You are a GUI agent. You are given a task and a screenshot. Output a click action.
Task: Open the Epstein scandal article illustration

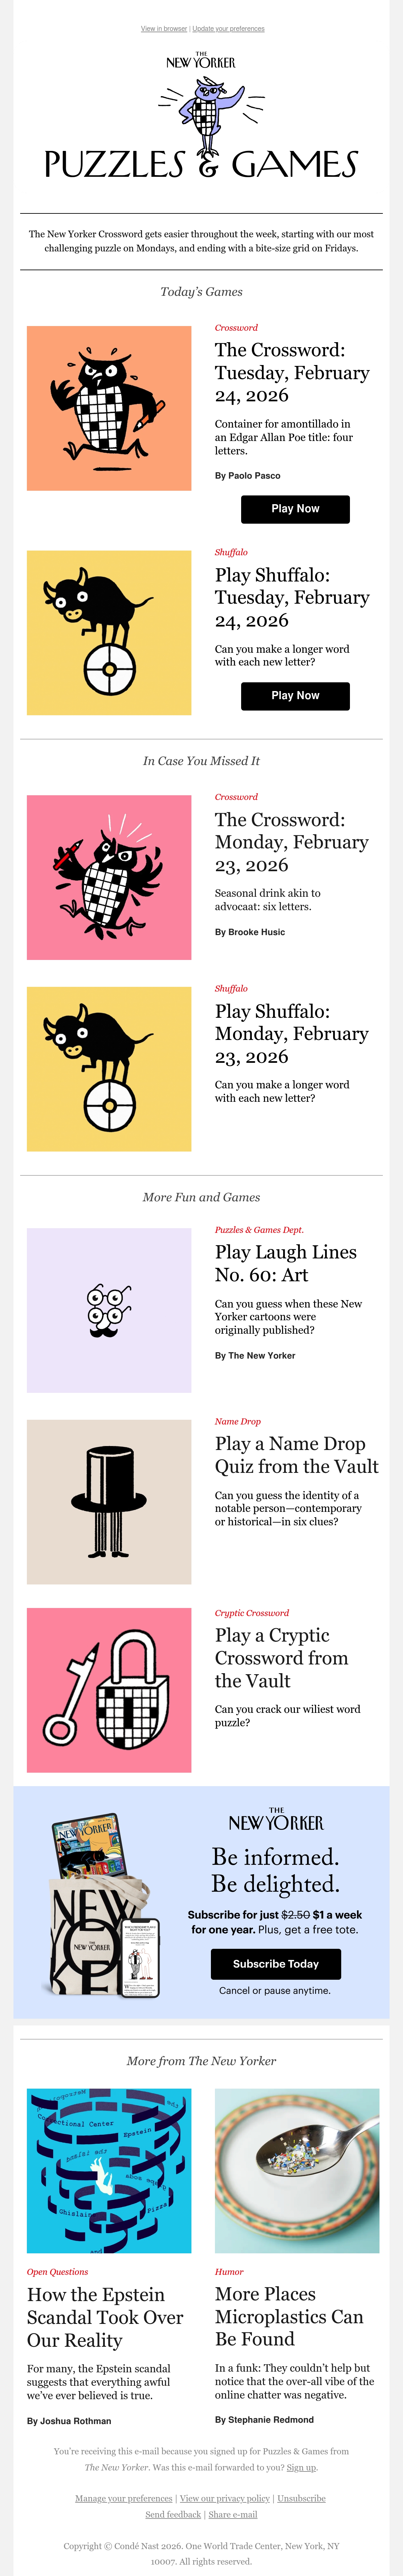click(x=109, y=2170)
